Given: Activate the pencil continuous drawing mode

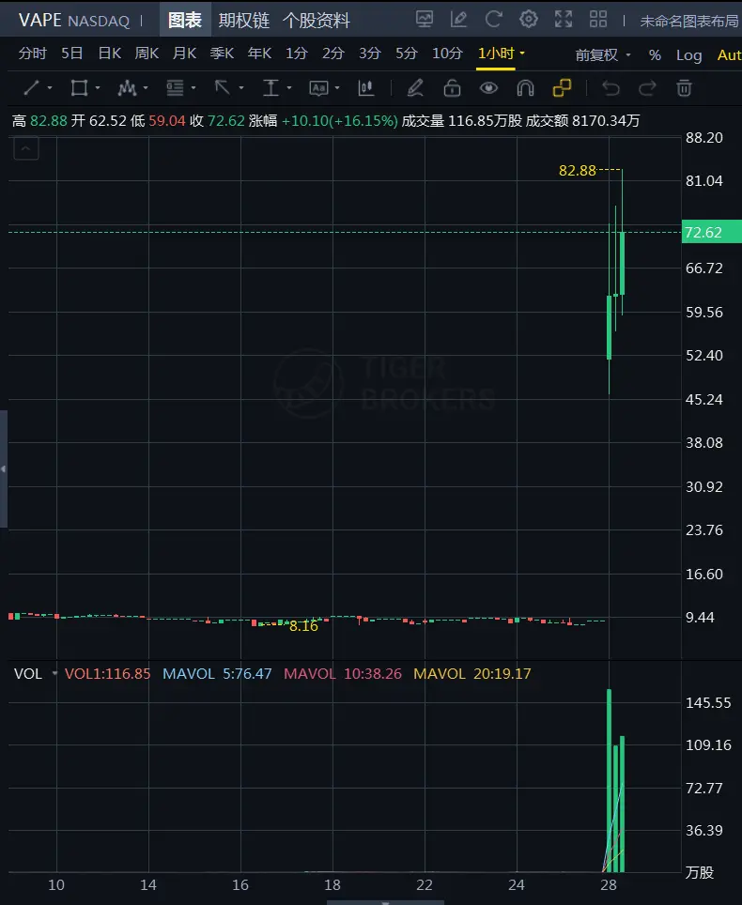Looking at the screenshot, I should coord(415,87).
